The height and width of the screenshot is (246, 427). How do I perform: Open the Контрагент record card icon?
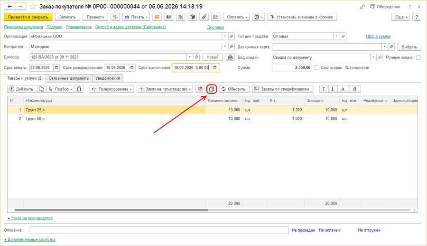(232, 47)
